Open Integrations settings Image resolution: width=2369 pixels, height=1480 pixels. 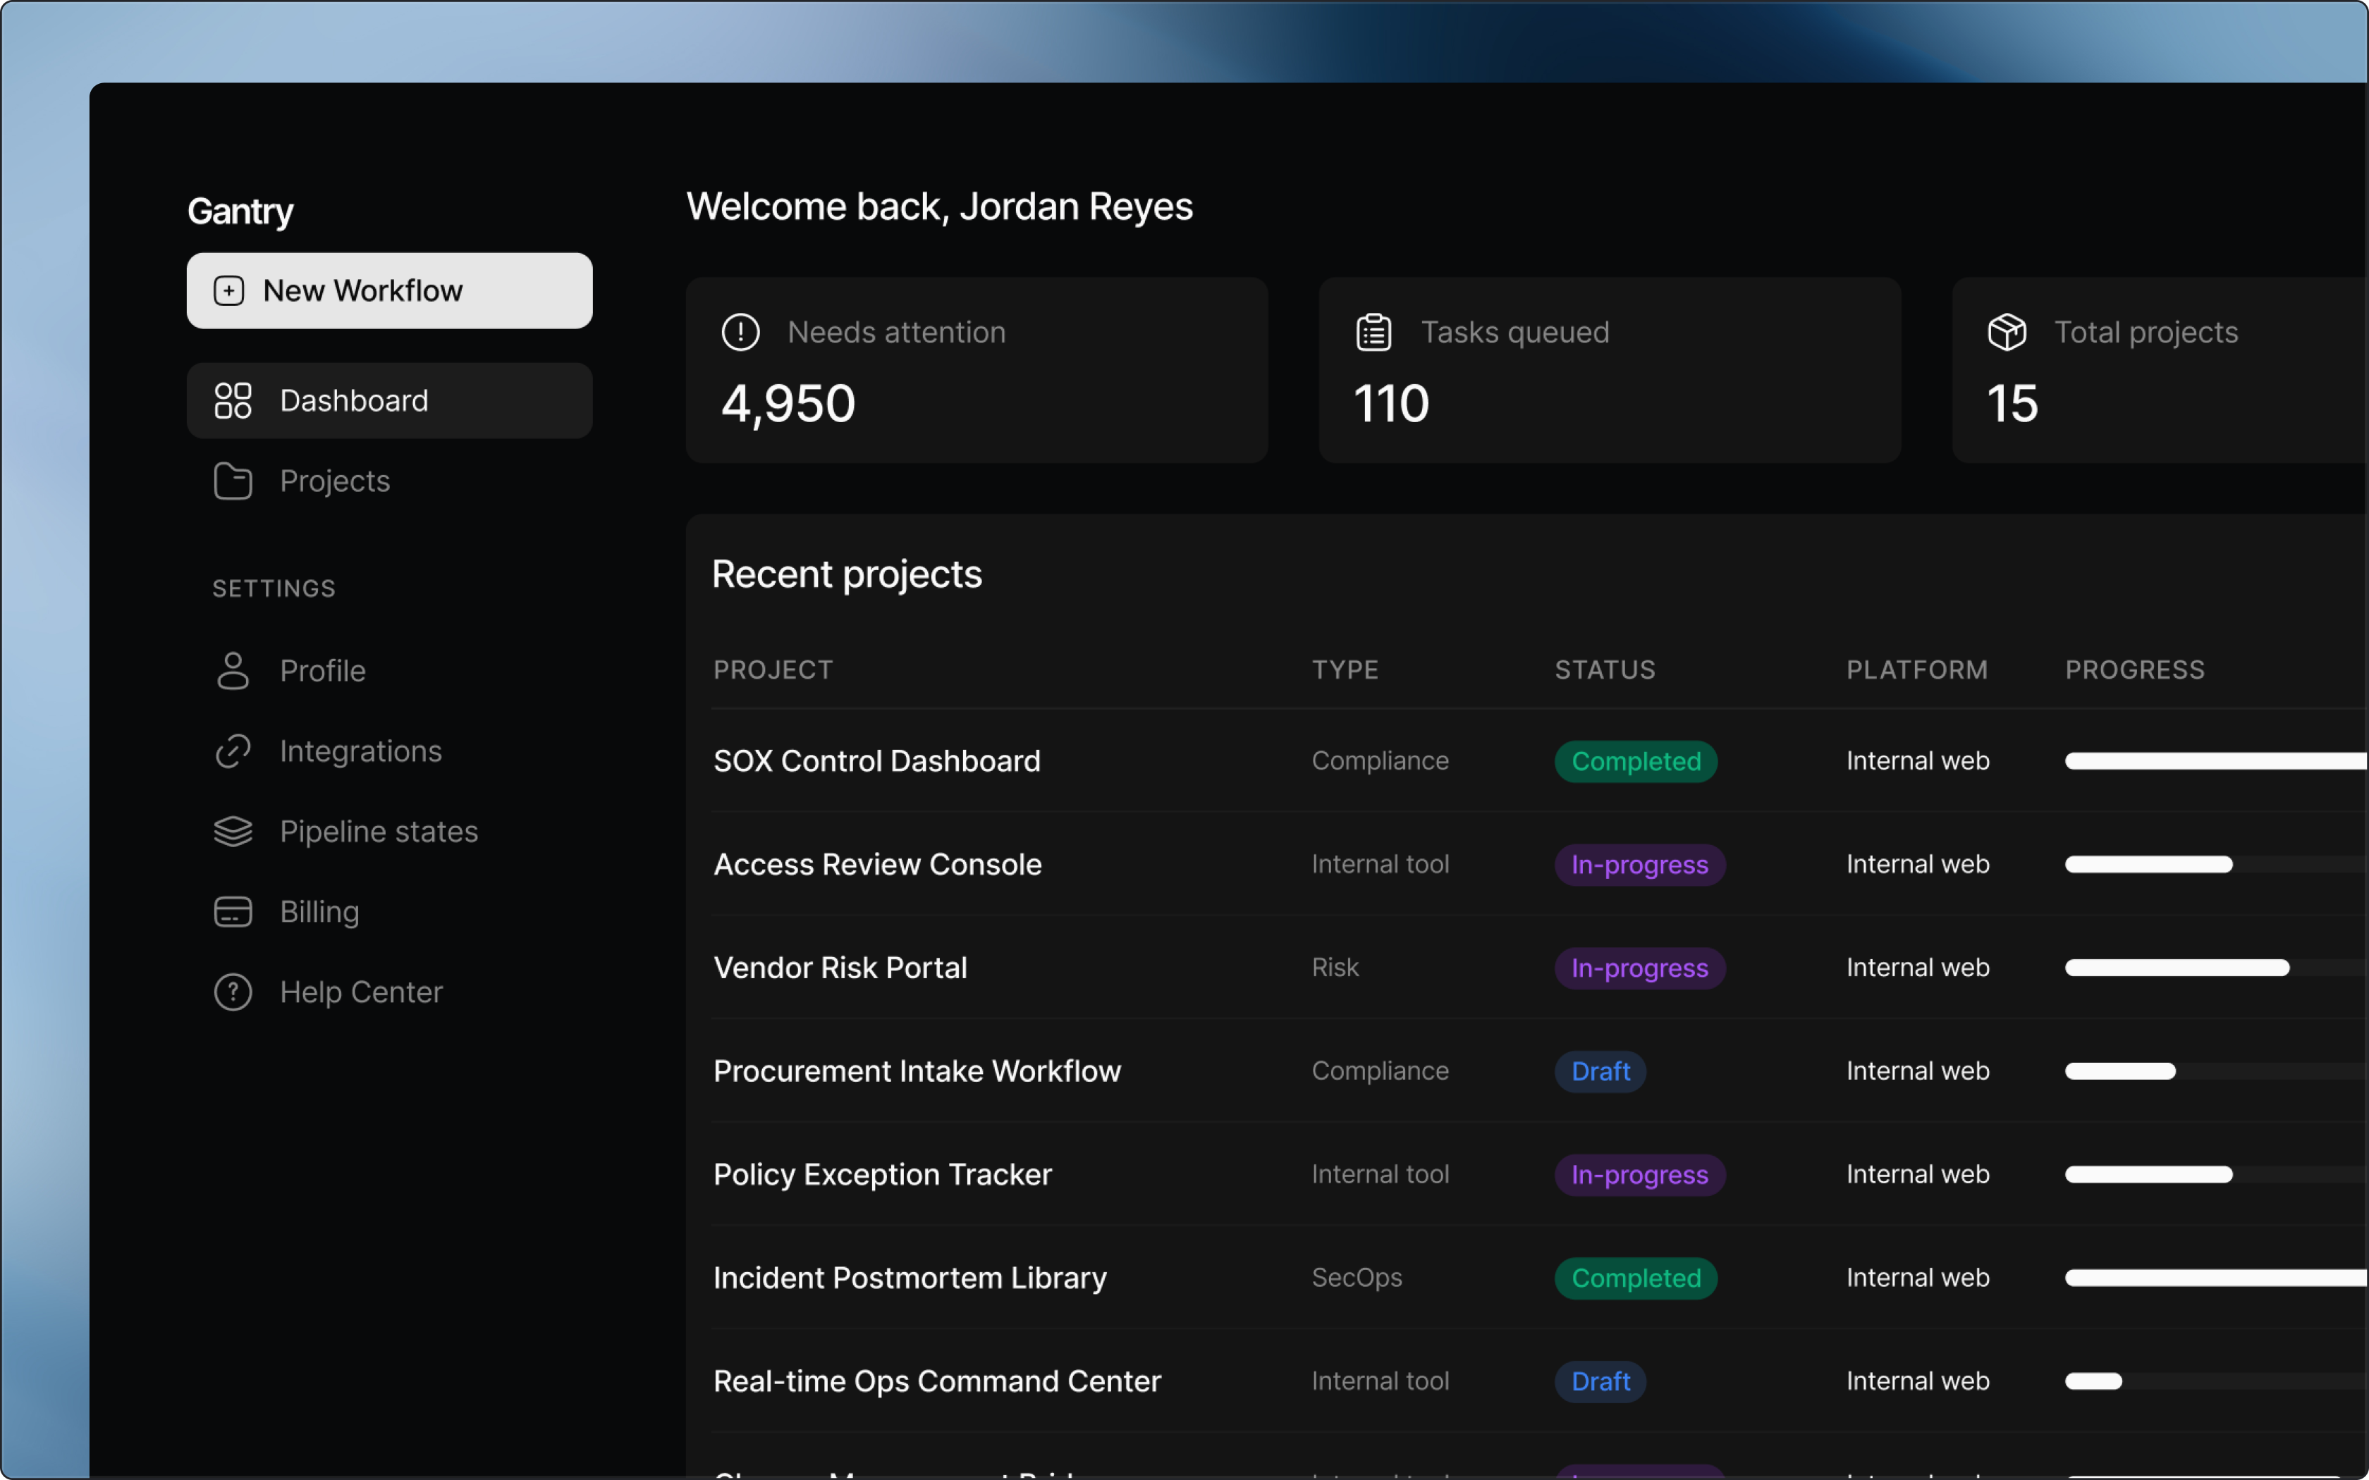click(x=390, y=751)
